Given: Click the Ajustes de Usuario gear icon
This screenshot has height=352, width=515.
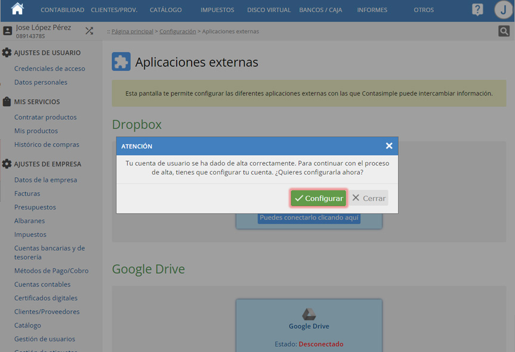Looking at the screenshot, I should click(x=7, y=53).
